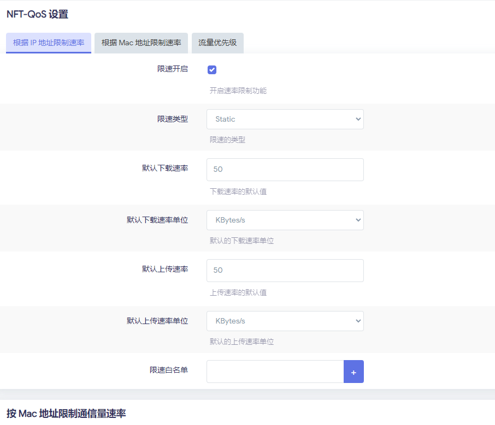
Task: Select the 默认上传速率 input box
Action: pyautogui.click(x=285, y=270)
